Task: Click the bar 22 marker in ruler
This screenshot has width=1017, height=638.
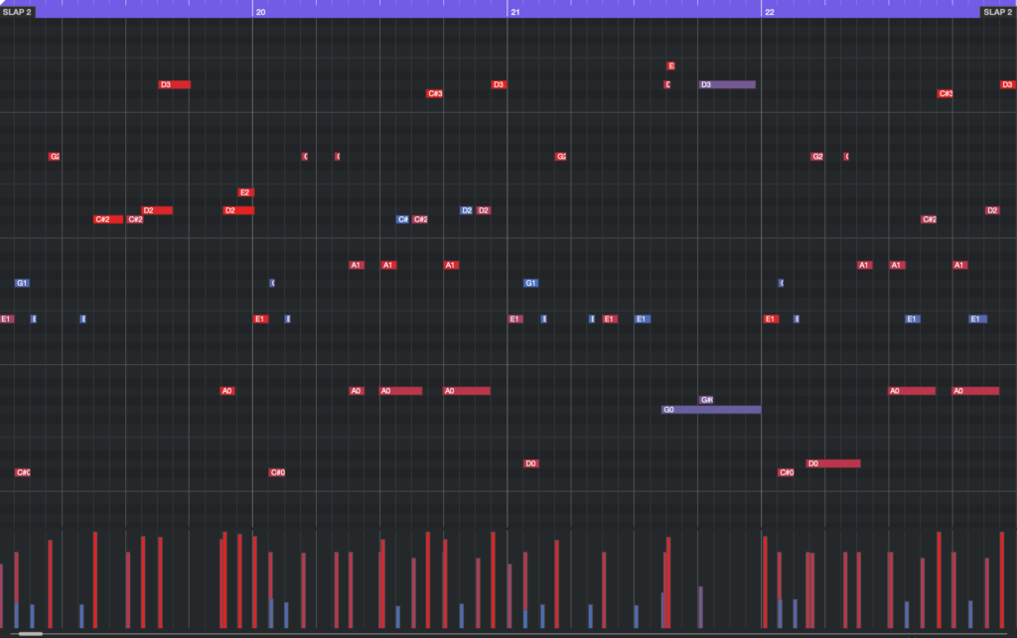Action: [x=769, y=12]
